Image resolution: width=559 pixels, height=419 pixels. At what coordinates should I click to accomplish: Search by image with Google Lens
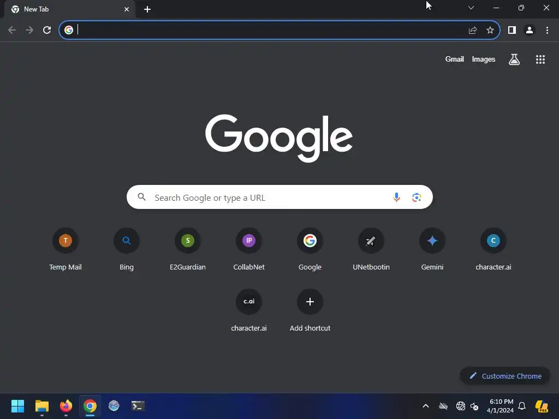point(417,197)
